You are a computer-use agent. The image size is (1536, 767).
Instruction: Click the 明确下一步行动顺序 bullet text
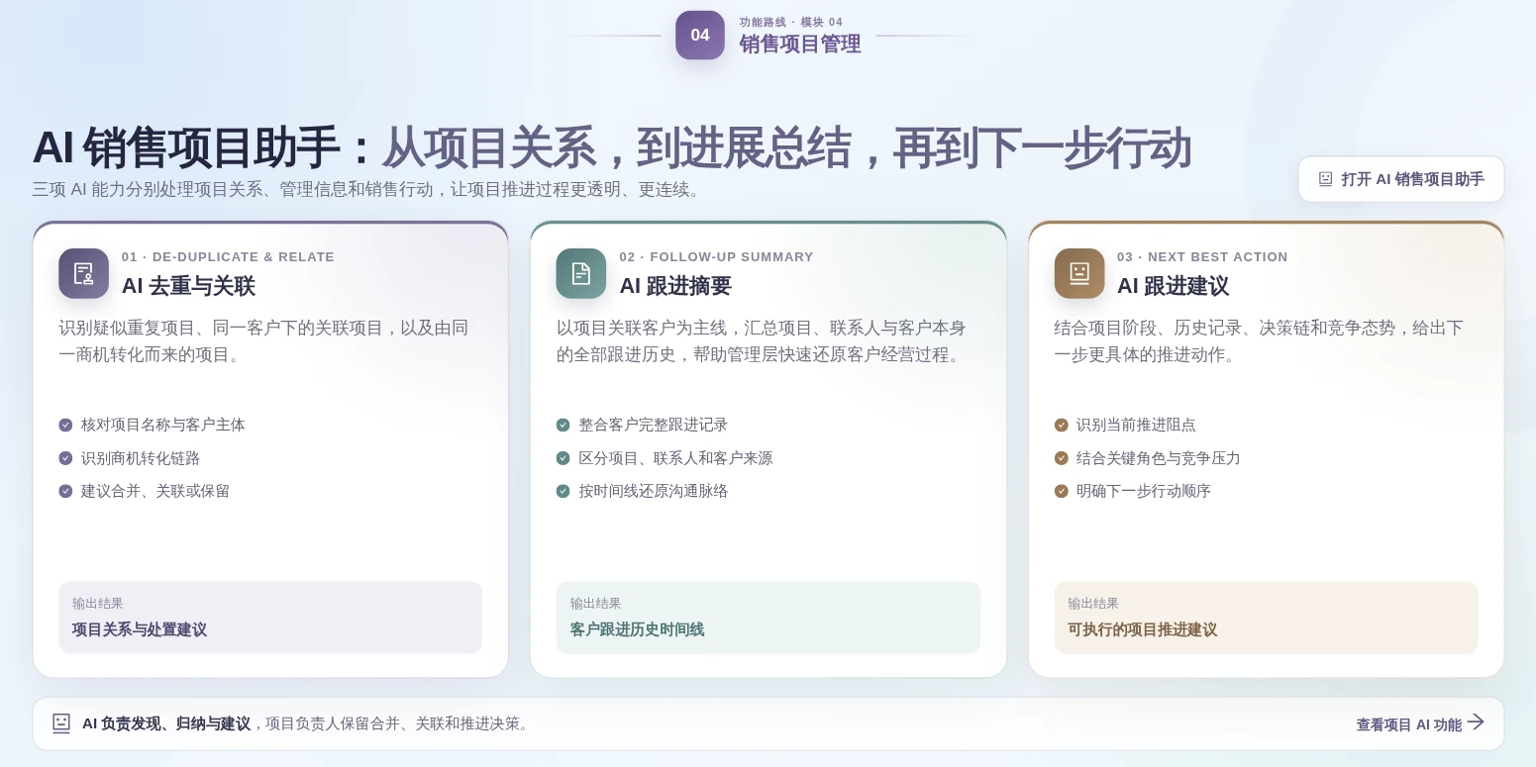[1144, 491]
